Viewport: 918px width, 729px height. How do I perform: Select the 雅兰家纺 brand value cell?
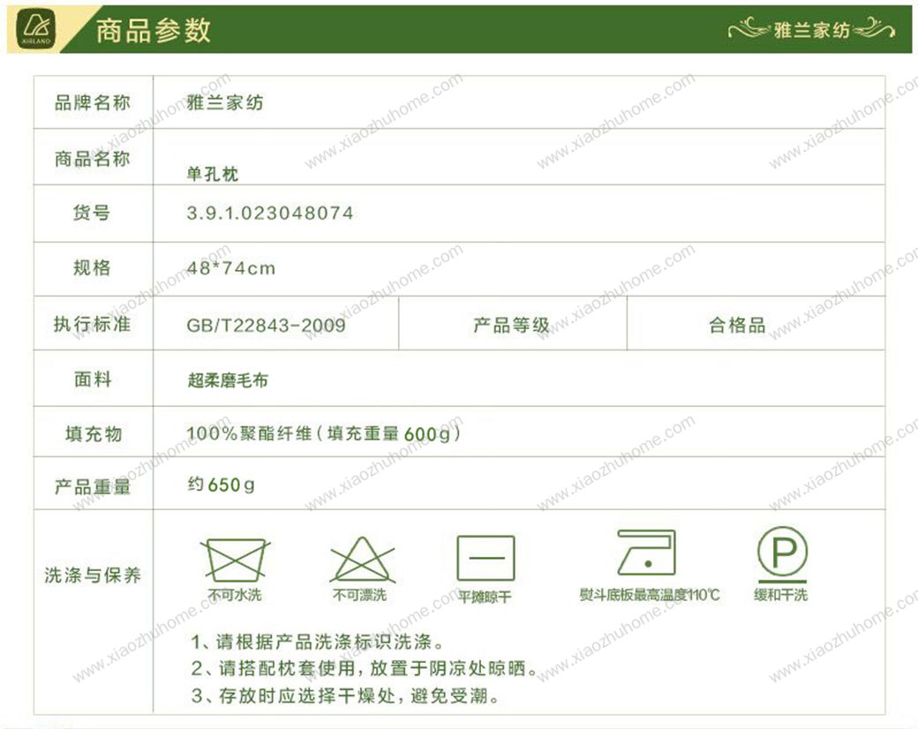[519, 102]
